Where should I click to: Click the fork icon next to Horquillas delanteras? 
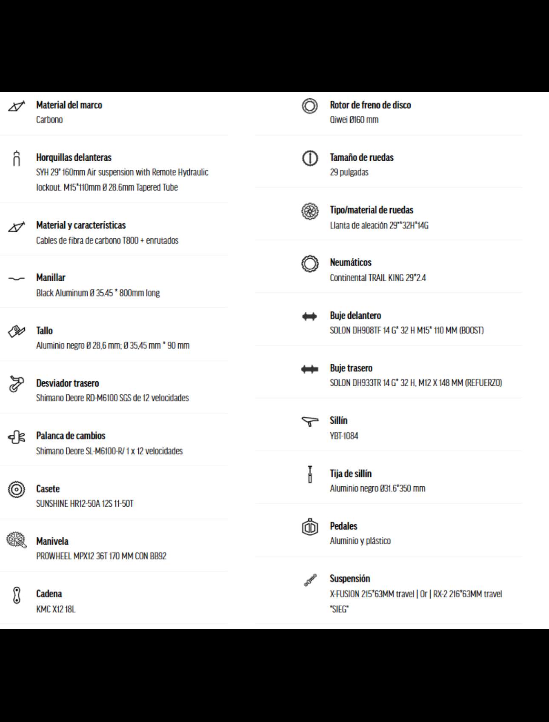pyautogui.click(x=16, y=158)
